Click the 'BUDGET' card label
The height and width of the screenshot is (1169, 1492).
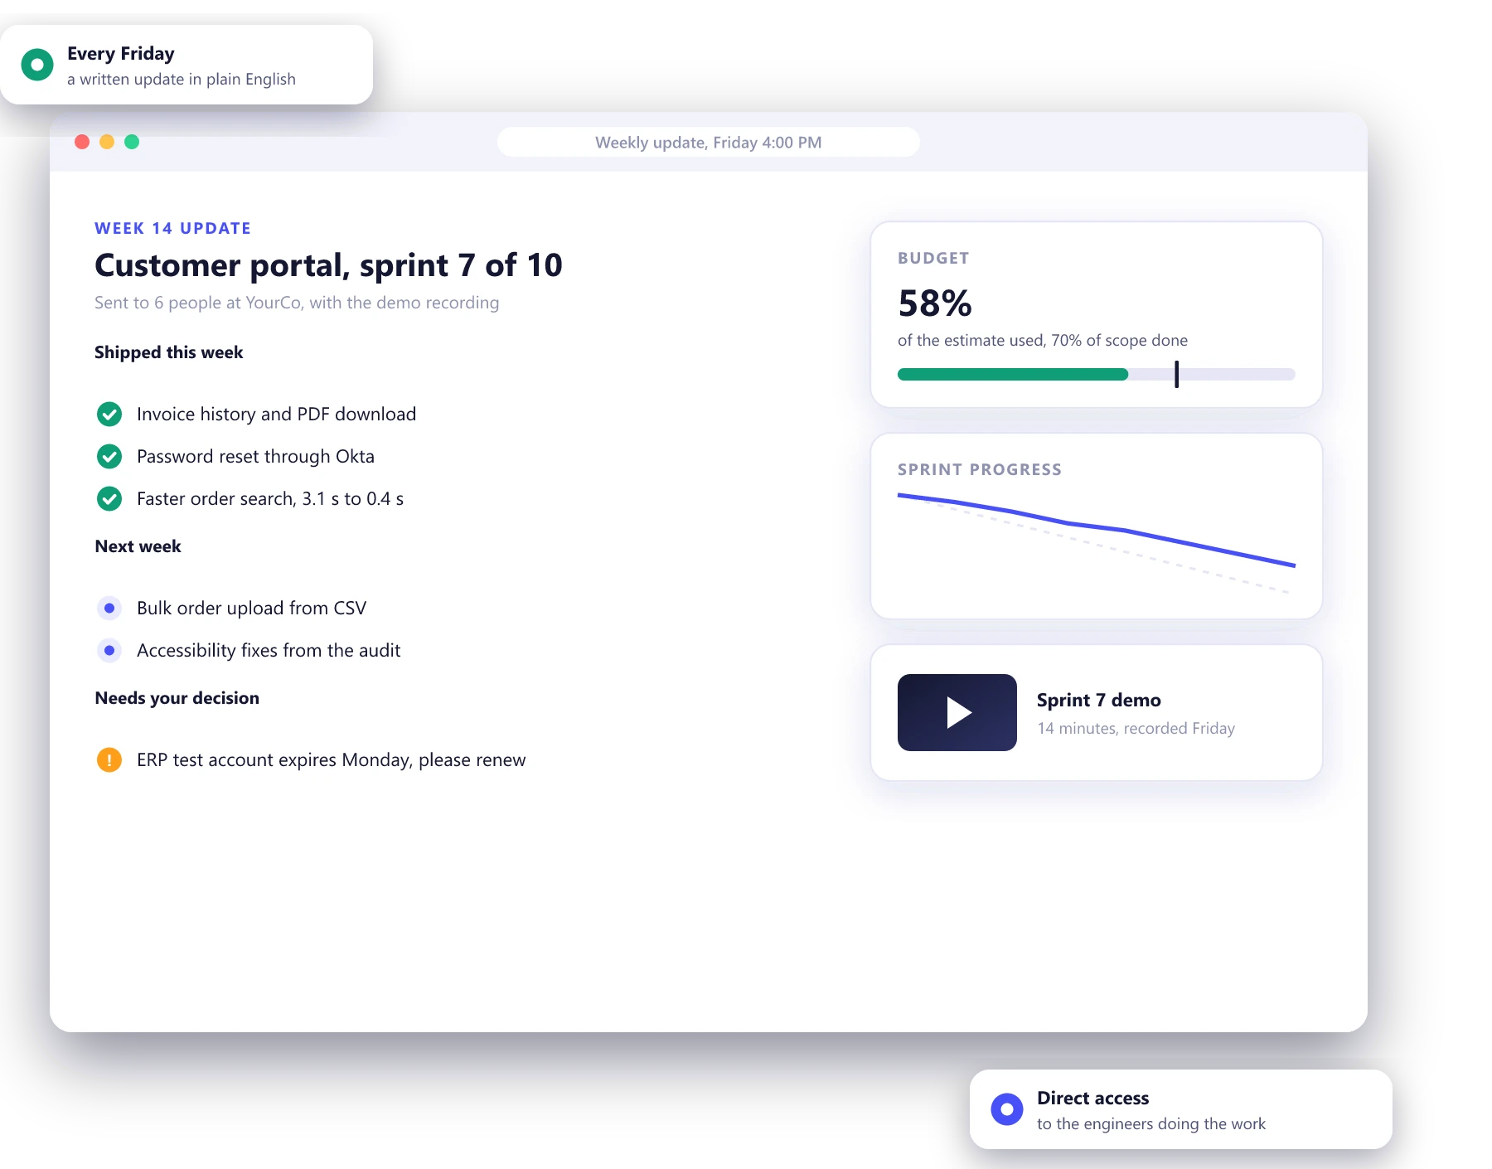(933, 258)
